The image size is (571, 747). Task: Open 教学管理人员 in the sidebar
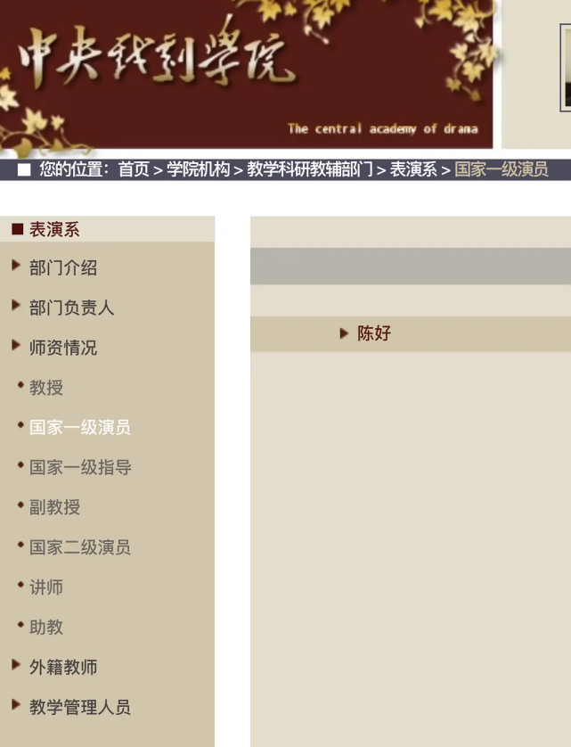tap(80, 707)
